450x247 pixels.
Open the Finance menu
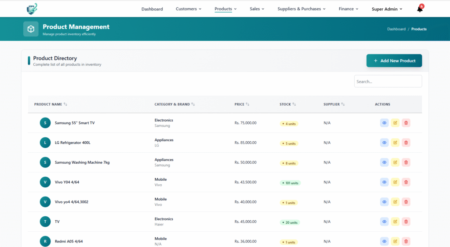pyautogui.click(x=348, y=9)
